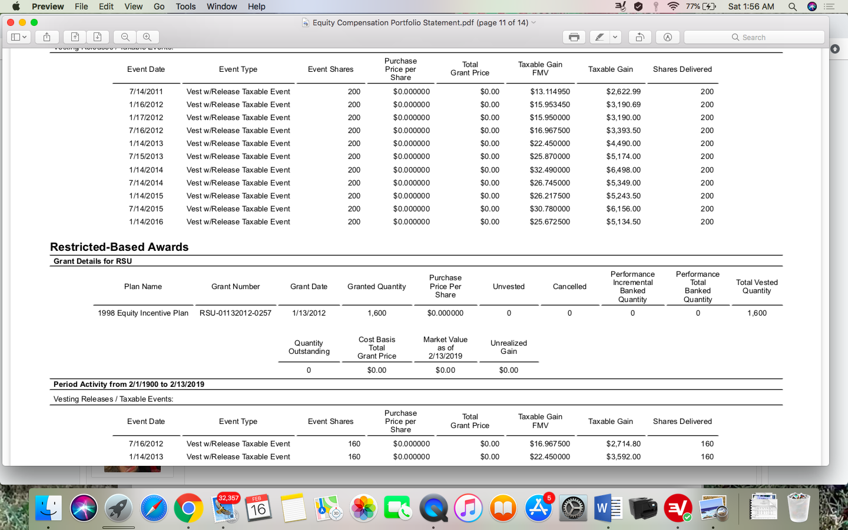
Task: Open Microsoft Word from the Dock
Action: tap(608, 508)
